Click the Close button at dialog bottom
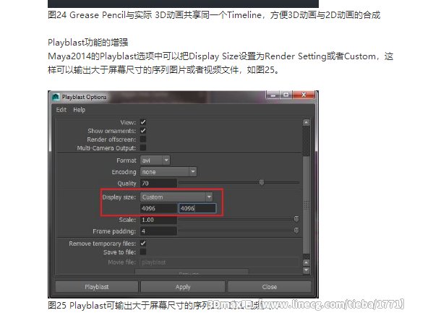This screenshot has width=433, height=318. click(270, 287)
